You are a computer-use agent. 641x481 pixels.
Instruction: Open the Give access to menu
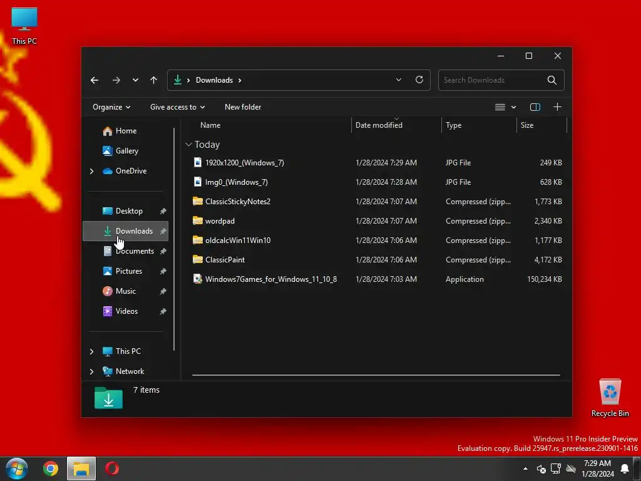tap(177, 107)
